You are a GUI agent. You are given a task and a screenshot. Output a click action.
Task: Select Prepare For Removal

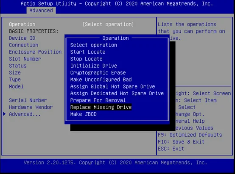(x=98, y=100)
